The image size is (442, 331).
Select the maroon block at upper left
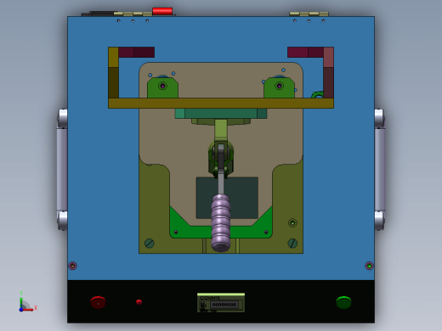[137, 53]
